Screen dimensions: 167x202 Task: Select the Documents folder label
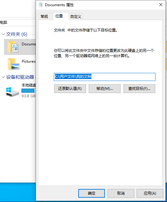[x=29, y=44]
